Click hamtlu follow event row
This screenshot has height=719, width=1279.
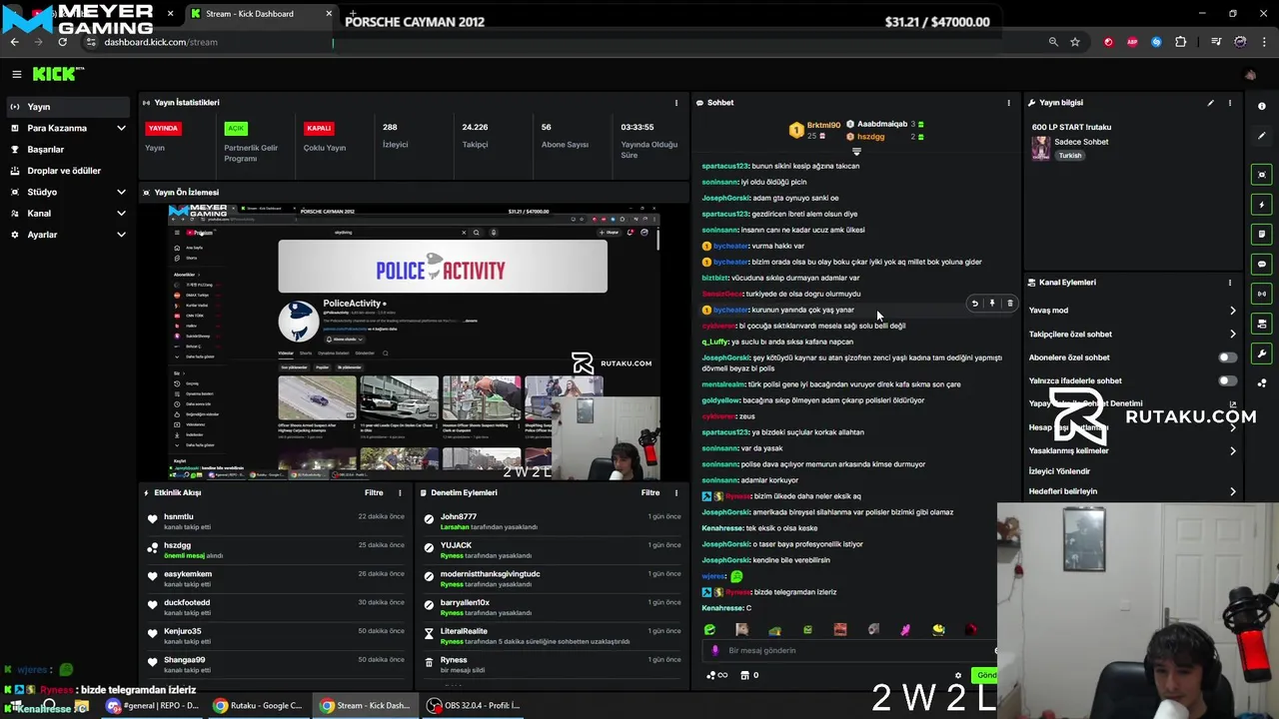[274, 521]
